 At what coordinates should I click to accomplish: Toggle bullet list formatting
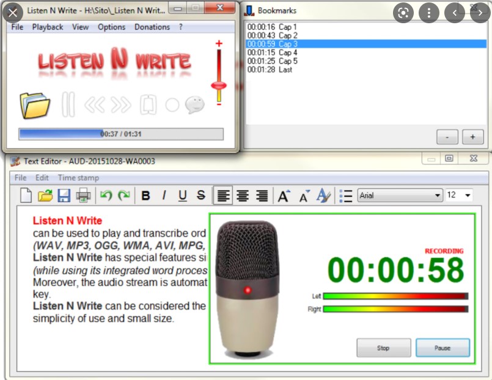[346, 196]
